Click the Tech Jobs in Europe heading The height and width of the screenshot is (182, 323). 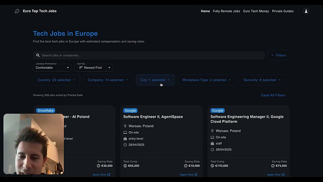[65, 33]
